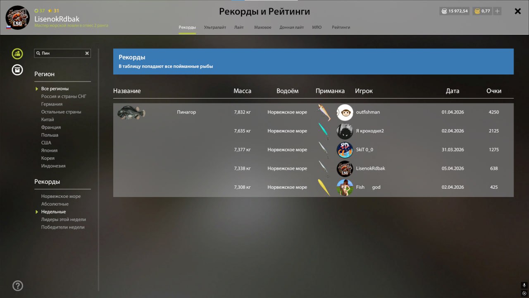This screenshot has height=298, width=529.
Task: Click the microphone icon in corner
Action: (524, 285)
